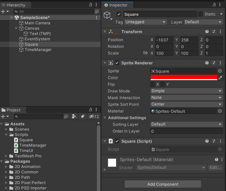Click the color eyedropper icon
226x191 pixels.
point(220,78)
